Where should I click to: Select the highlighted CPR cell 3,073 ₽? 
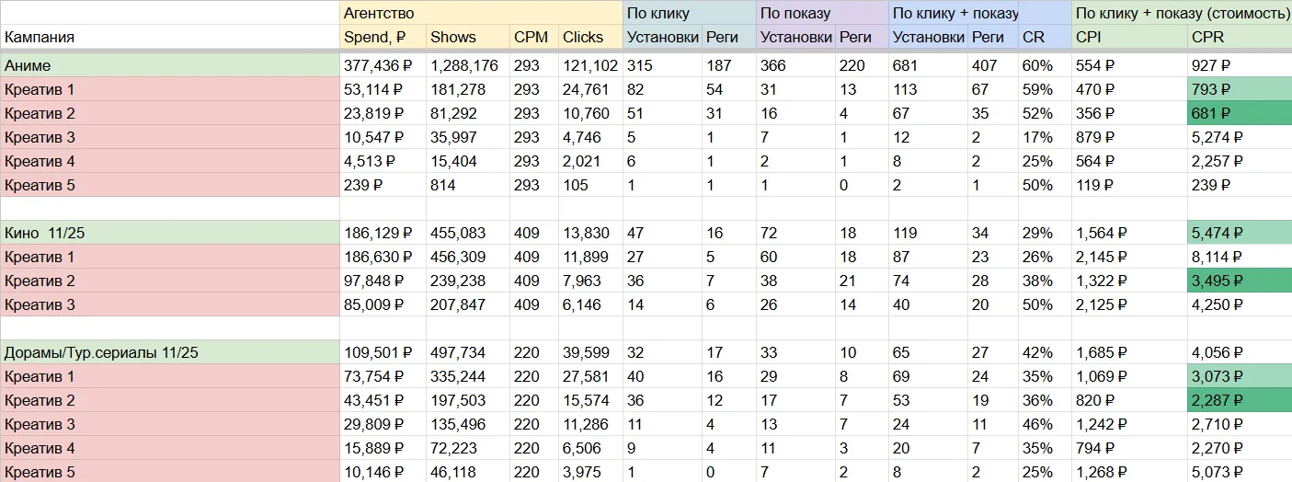pyautogui.click(x=1240, y=376)
